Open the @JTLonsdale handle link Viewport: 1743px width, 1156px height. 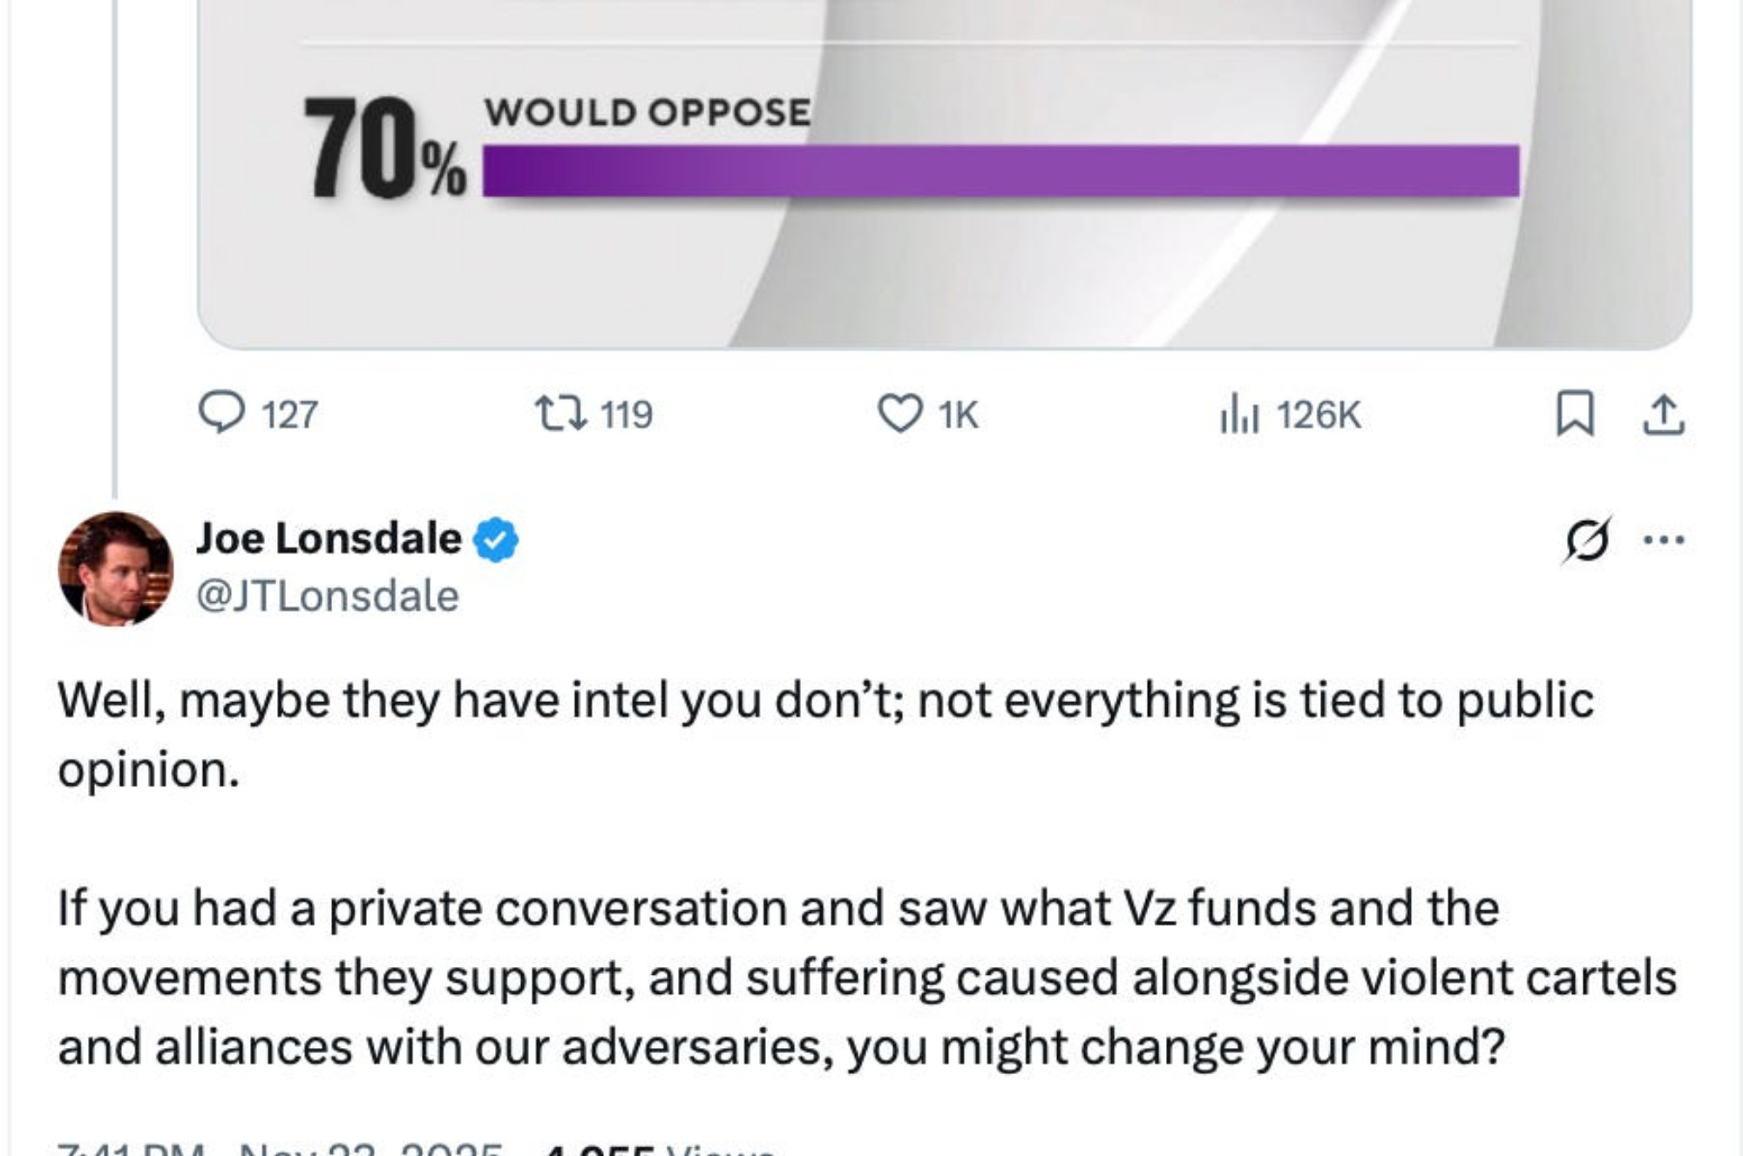[328, 597]
